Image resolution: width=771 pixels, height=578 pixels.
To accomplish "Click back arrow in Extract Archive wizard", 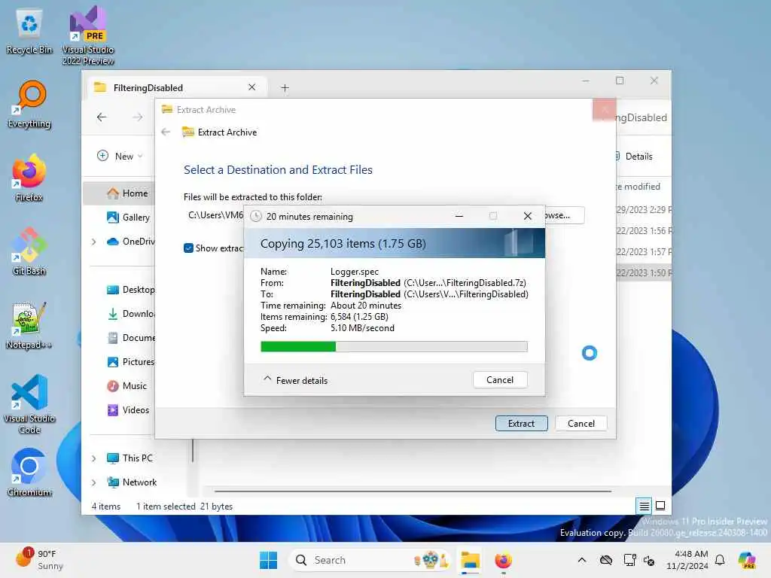I will pos(166,132).
